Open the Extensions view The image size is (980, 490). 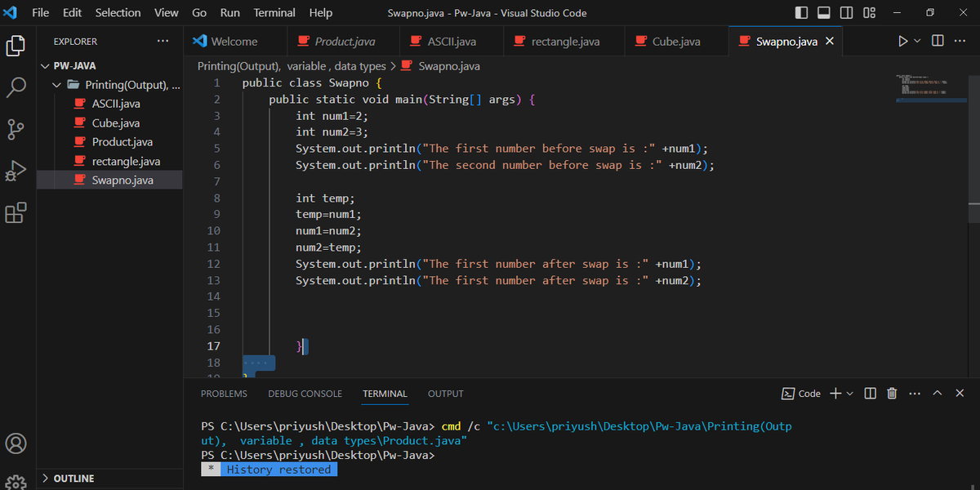pos(16,213)
